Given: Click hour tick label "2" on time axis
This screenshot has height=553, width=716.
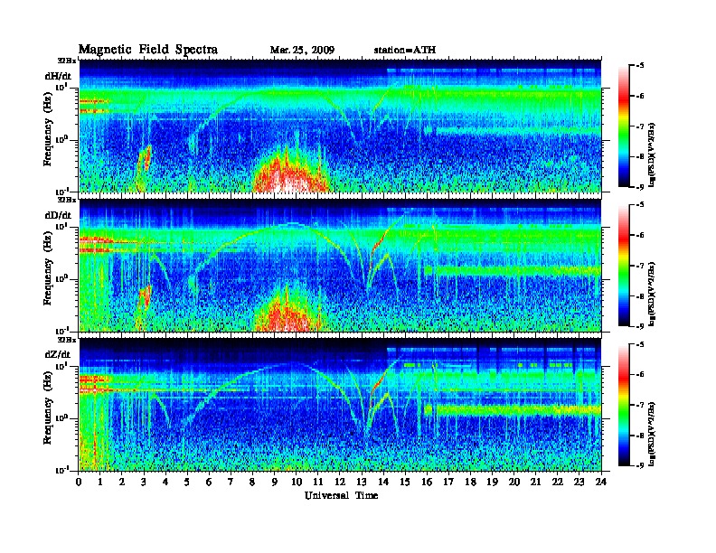Looking at the screenshot, I should tap(122, 483).
